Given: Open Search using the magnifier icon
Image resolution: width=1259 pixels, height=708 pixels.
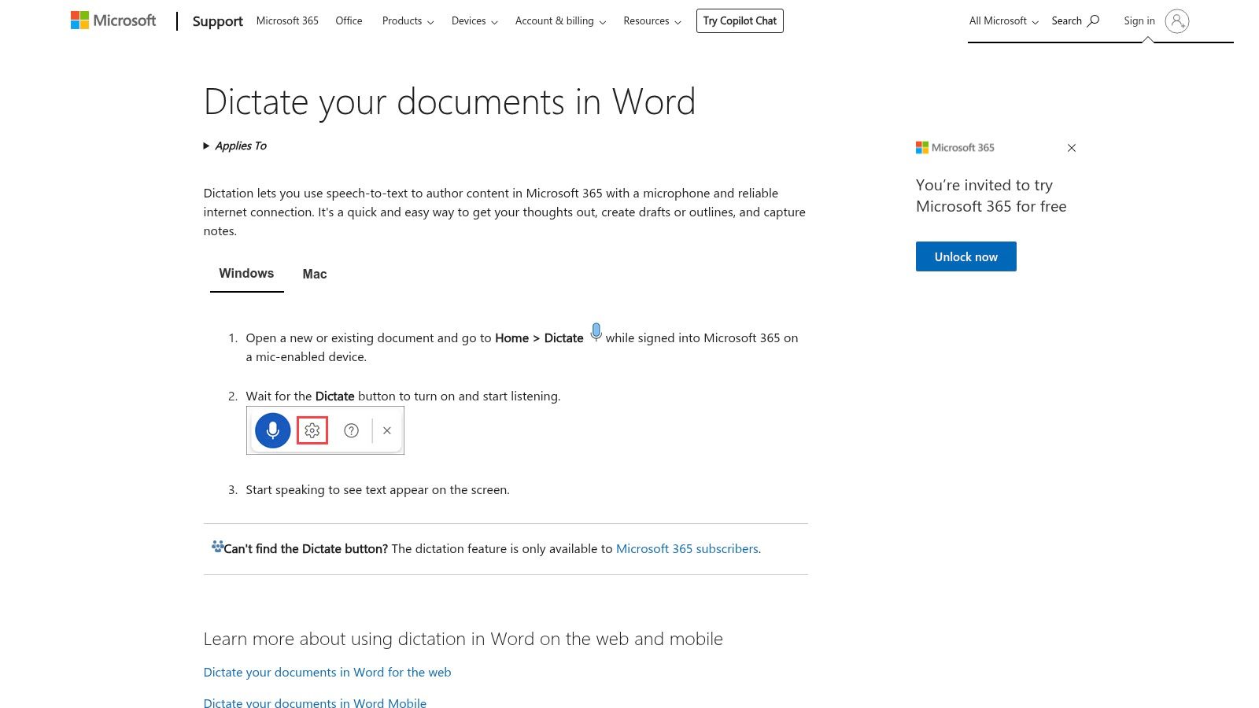Looking at the screenshot, I should tap(1094, 20).
